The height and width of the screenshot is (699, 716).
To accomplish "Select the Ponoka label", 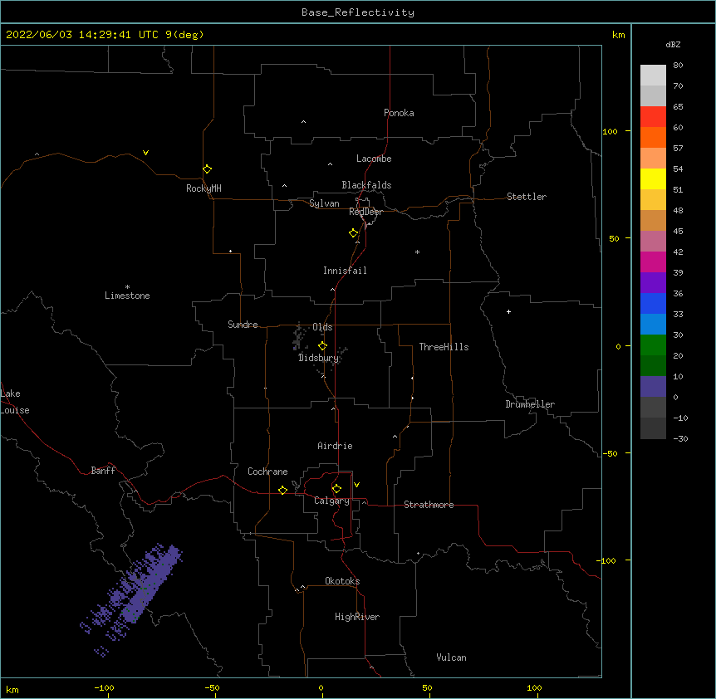I will [399, 113].
